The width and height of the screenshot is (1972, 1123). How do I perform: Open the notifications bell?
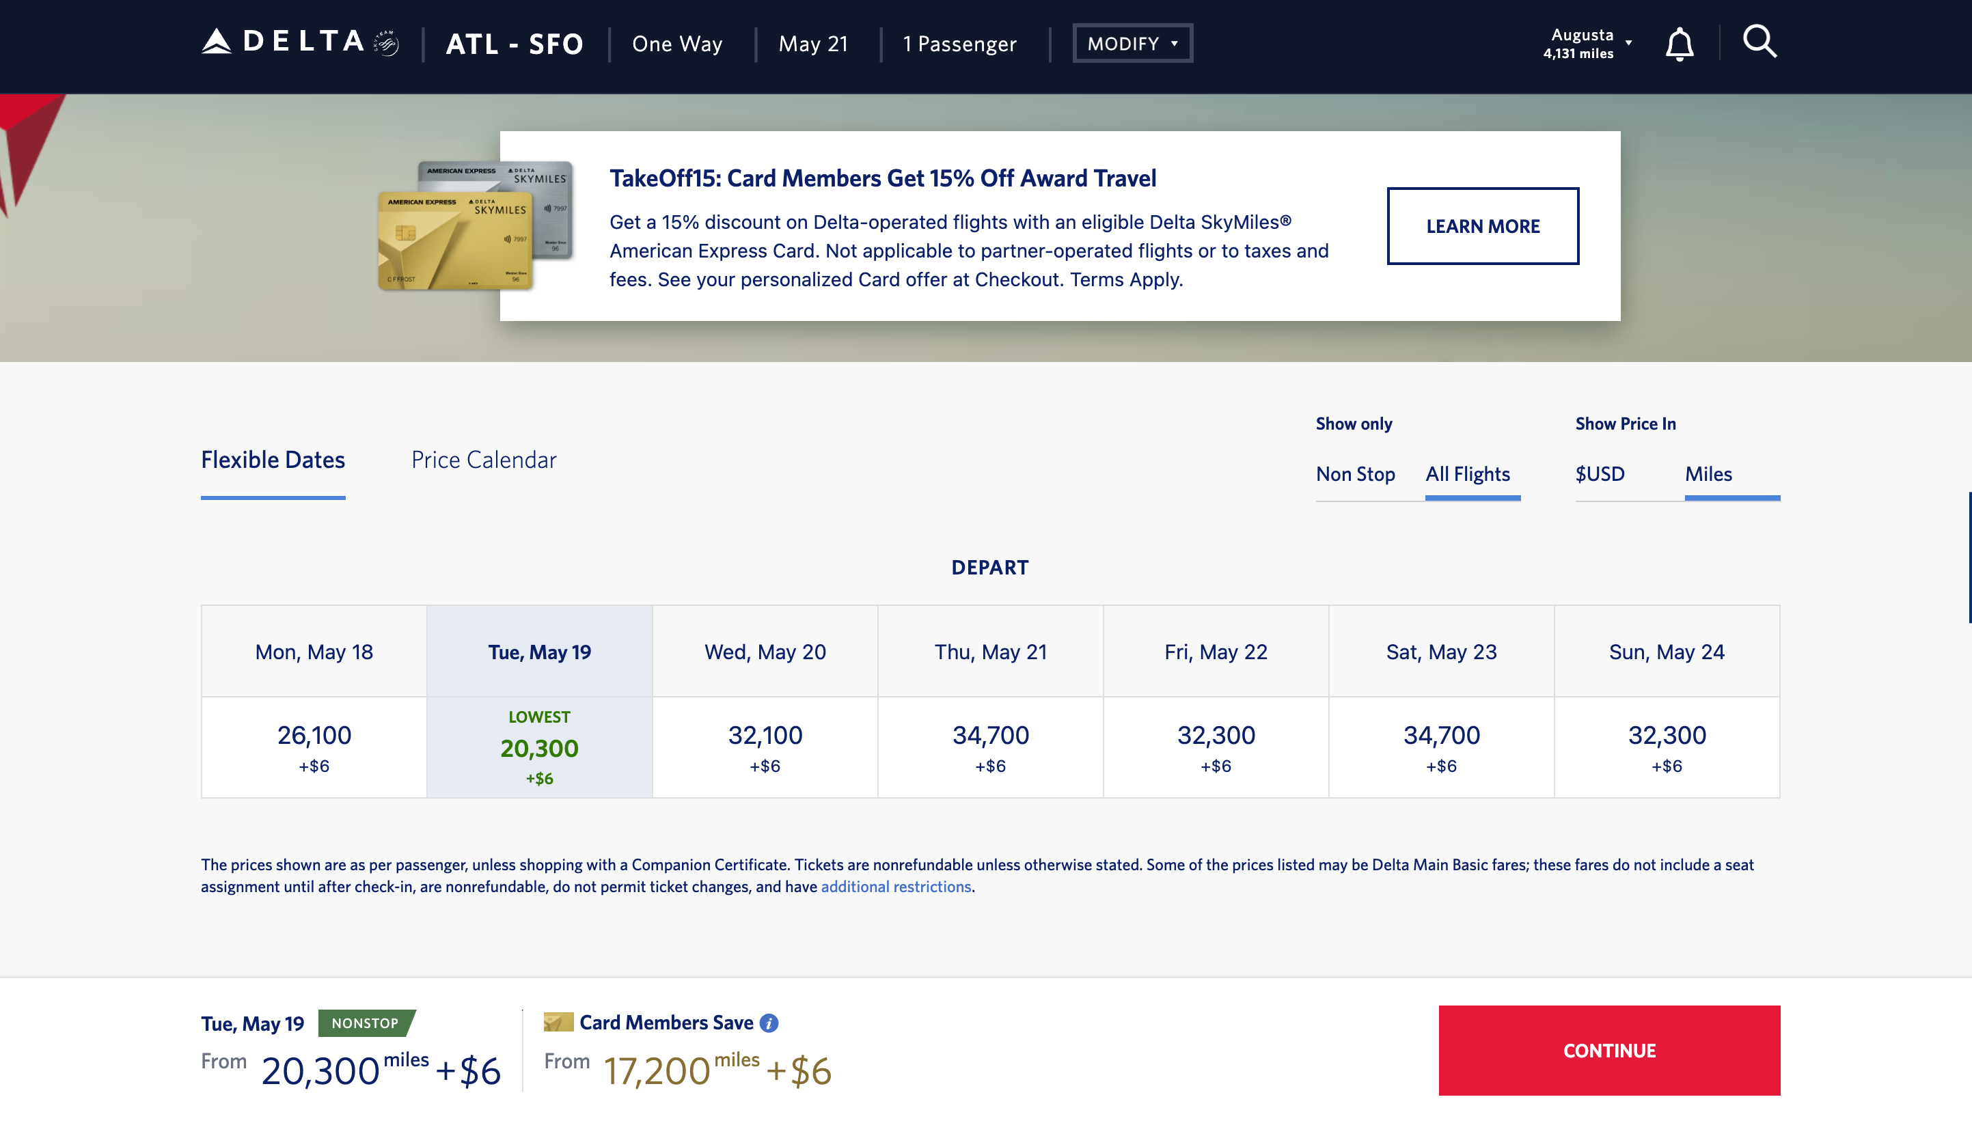pos(1681,44)
